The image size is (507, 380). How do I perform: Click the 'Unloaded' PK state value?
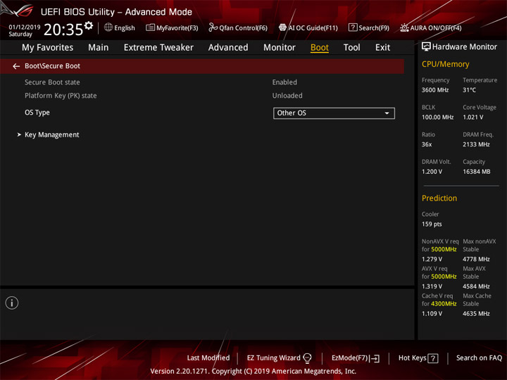pyautogui.click(x=287, y=96)
